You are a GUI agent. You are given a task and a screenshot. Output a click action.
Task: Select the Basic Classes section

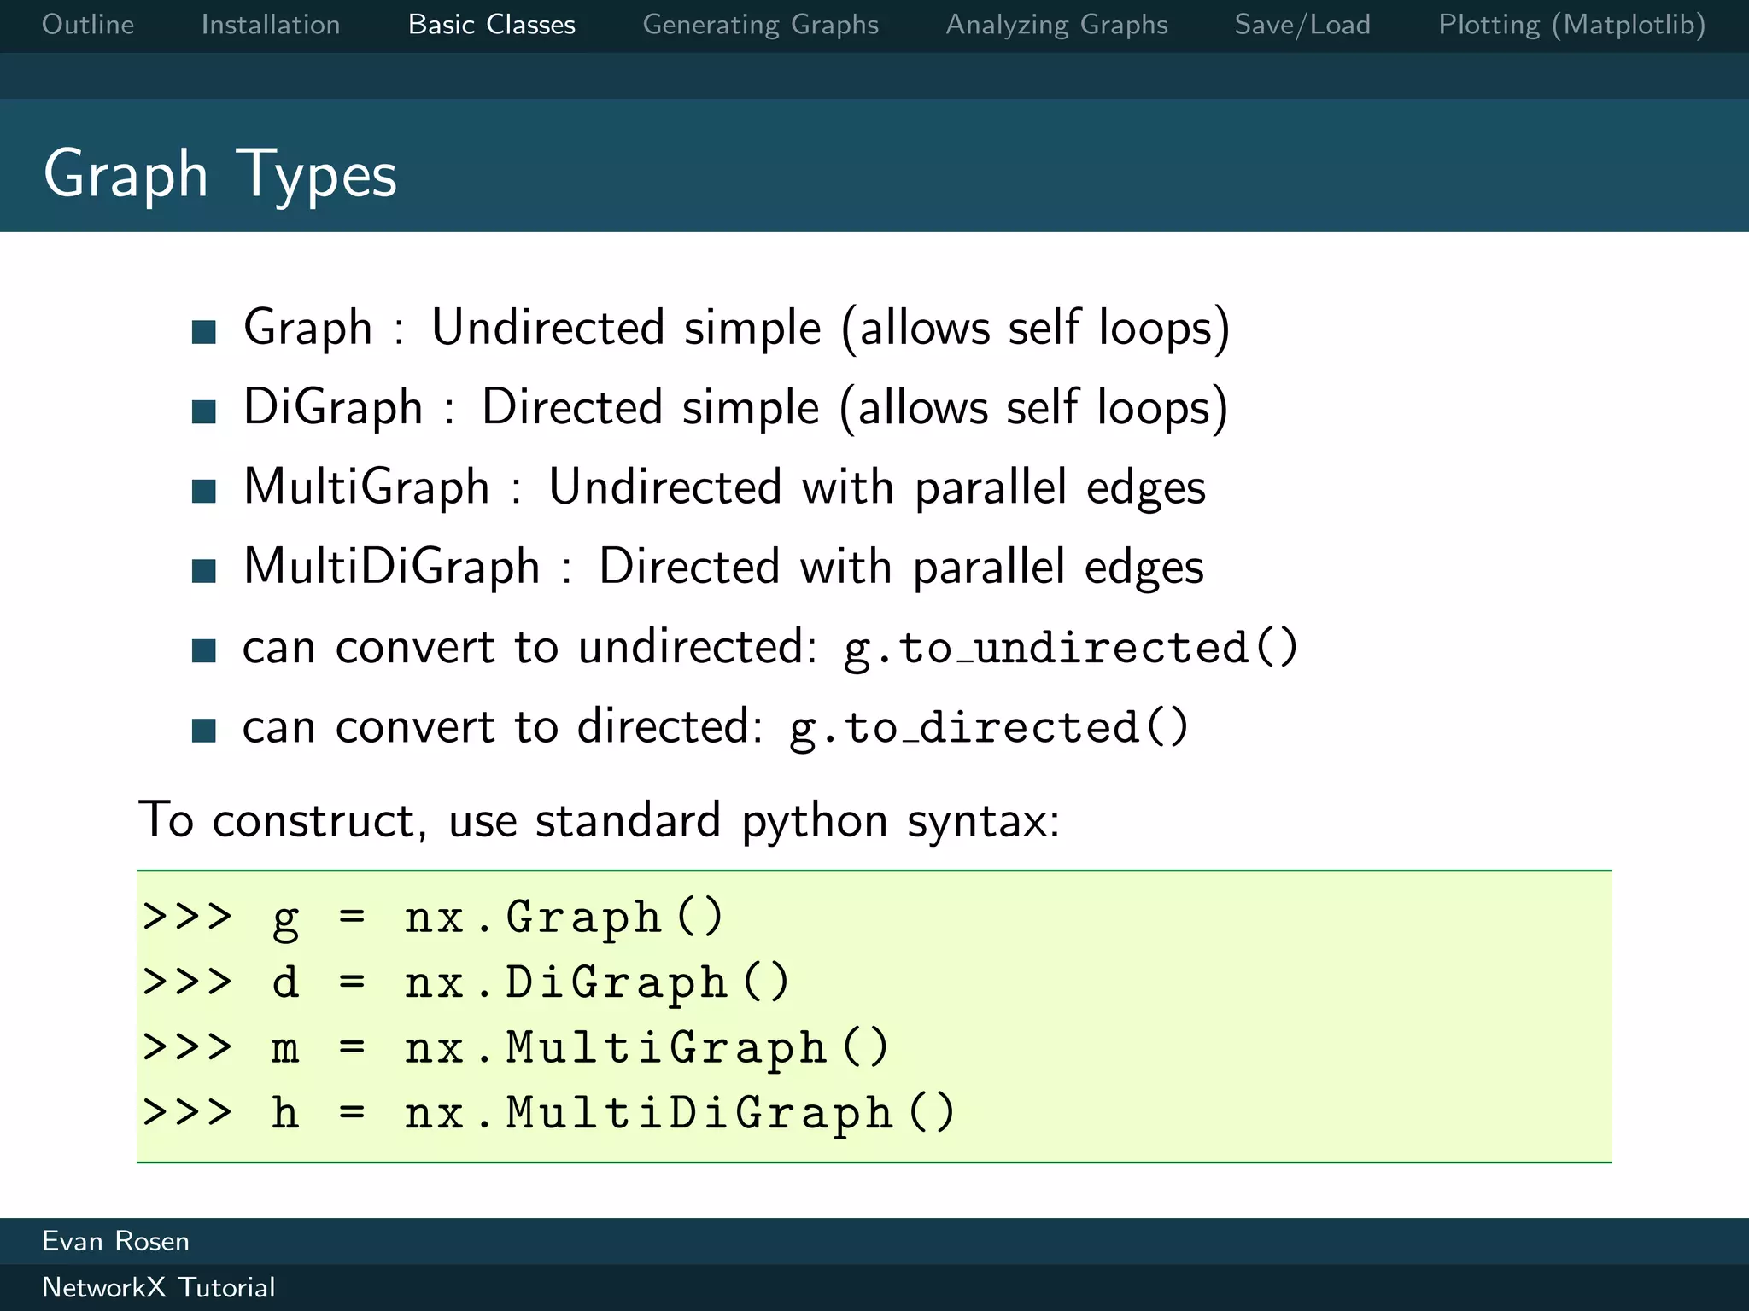(492, 25)
